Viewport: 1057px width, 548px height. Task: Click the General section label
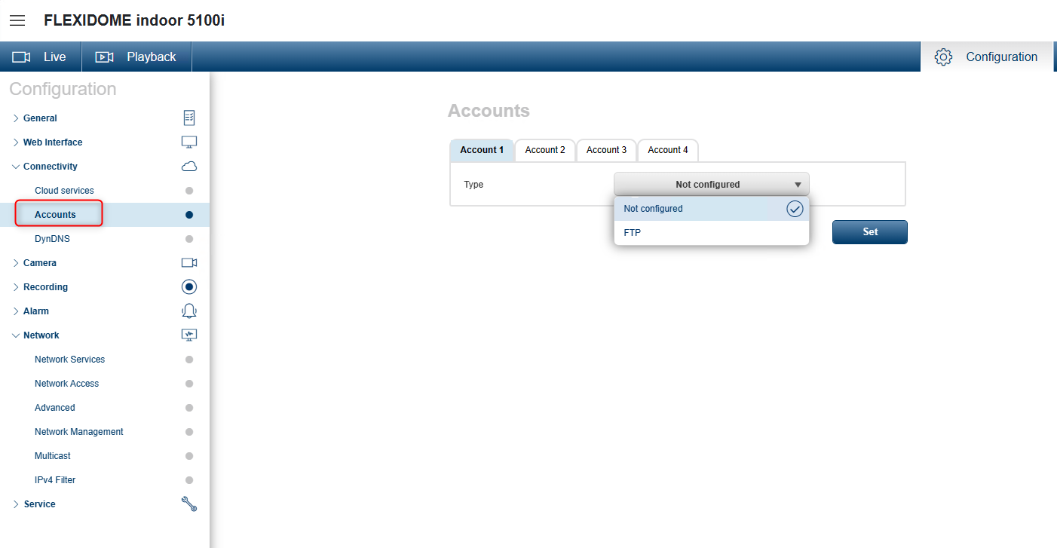[40, 118]
